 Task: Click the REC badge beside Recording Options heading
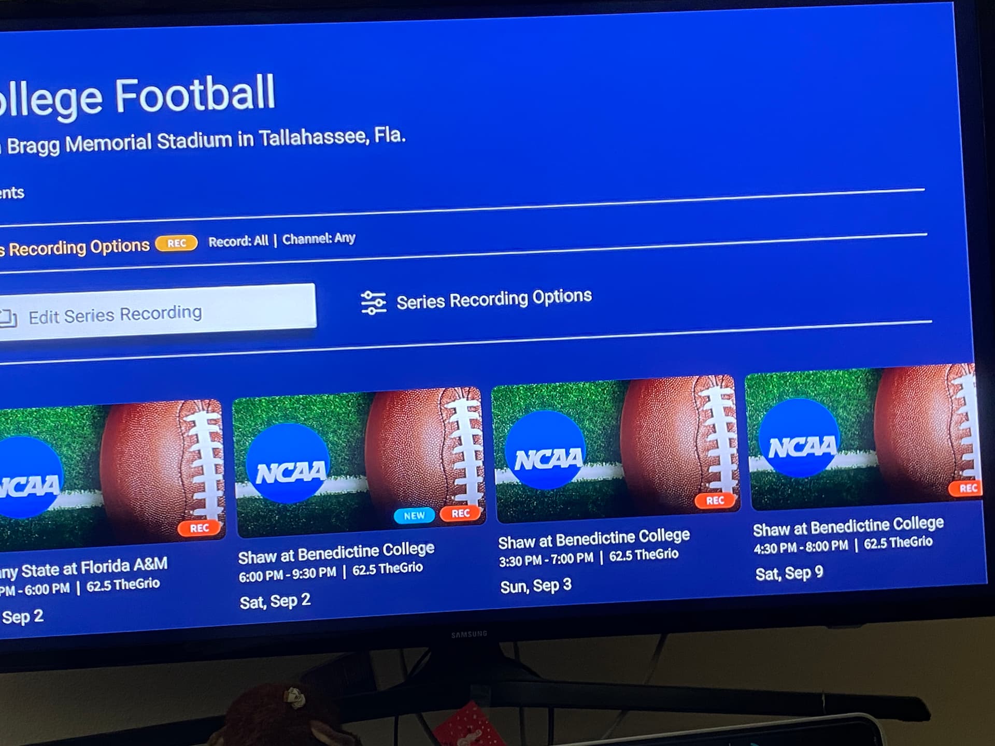click(x=176, y=243)
